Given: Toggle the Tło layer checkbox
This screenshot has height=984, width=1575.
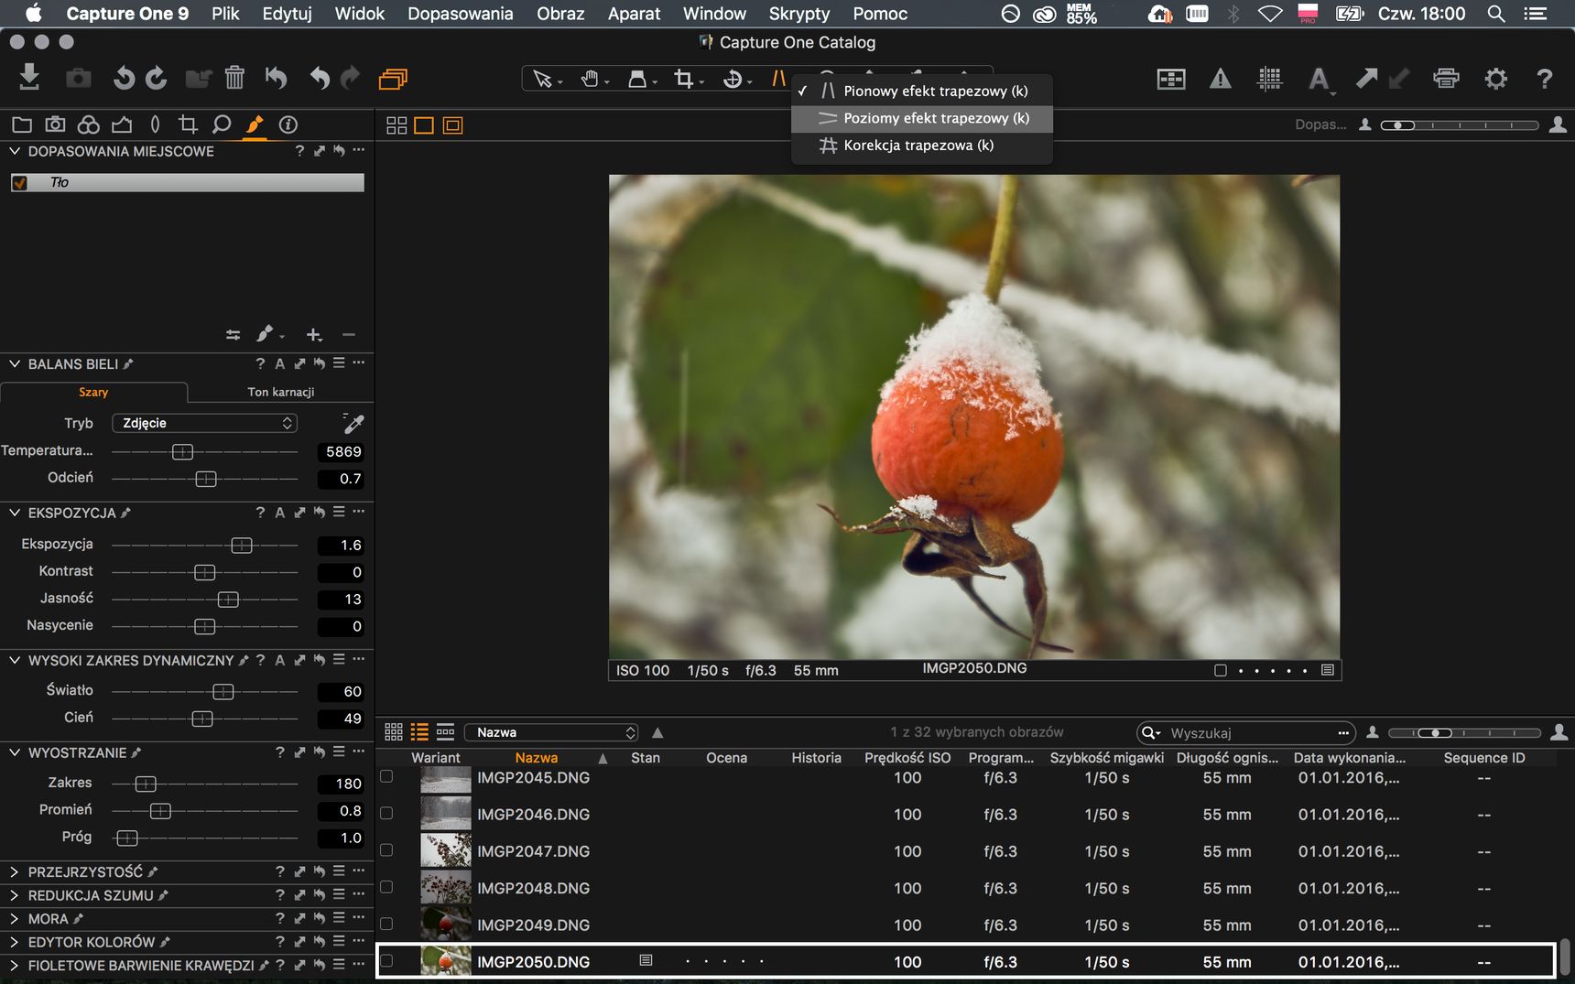Looking at the screenshot, I should (x=19, y=183).
